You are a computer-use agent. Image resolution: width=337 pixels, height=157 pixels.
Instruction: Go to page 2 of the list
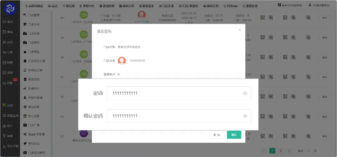281,151
